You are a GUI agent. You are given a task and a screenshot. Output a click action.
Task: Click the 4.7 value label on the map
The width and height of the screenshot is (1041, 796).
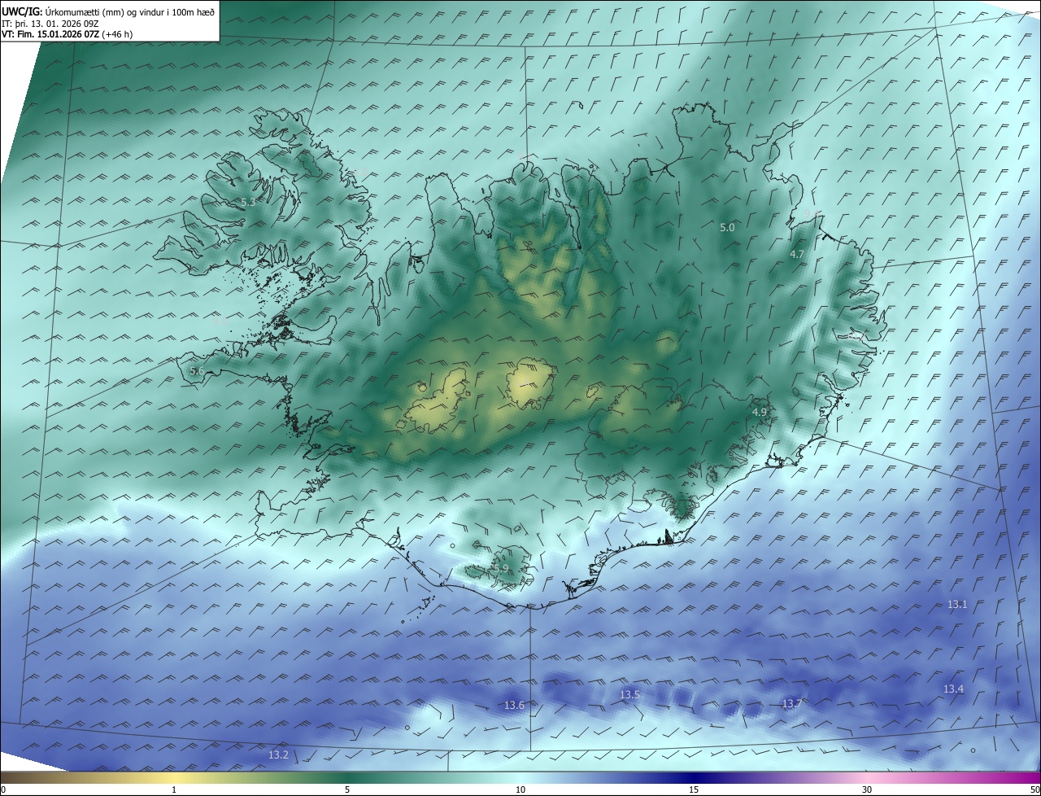(x=797, y=255)
